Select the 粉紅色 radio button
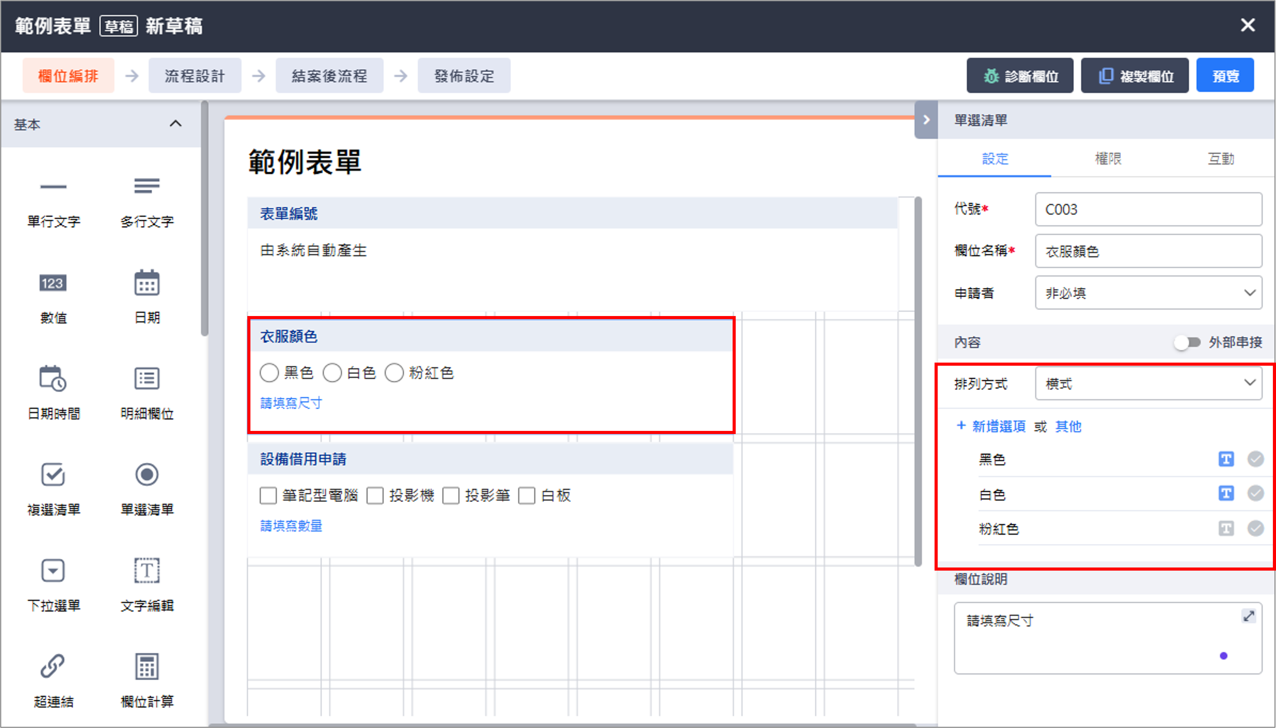The image size is (1276, 728). pyautogui.click(x=394, y=373)
